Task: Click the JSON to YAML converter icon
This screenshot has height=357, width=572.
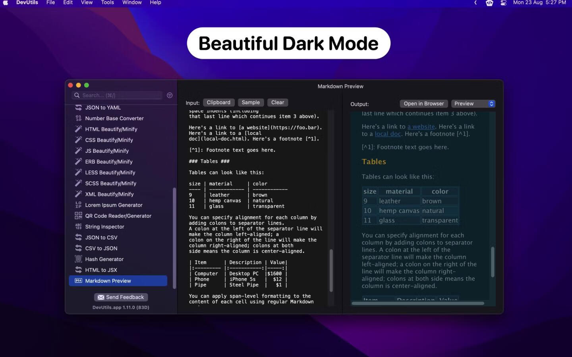Action: [x=78, y=107]
